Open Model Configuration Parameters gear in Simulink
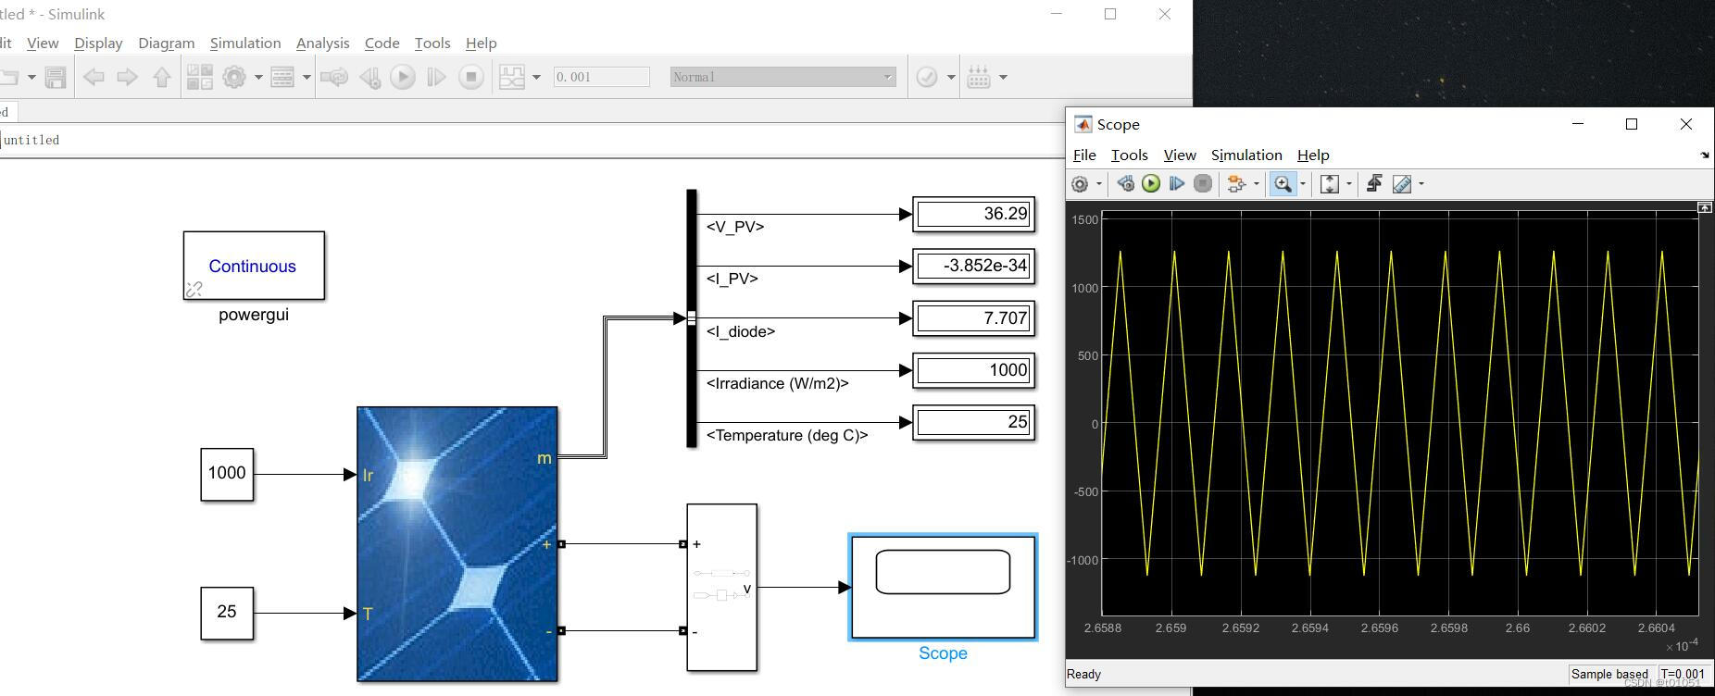 coord(234,78)
